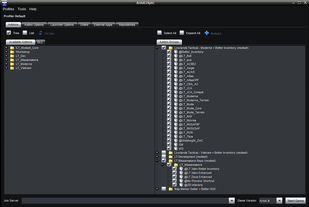Click the Start Game button

296,201
